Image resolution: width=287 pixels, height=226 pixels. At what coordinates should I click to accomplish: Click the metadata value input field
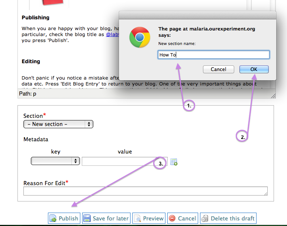tap(125, 161)
